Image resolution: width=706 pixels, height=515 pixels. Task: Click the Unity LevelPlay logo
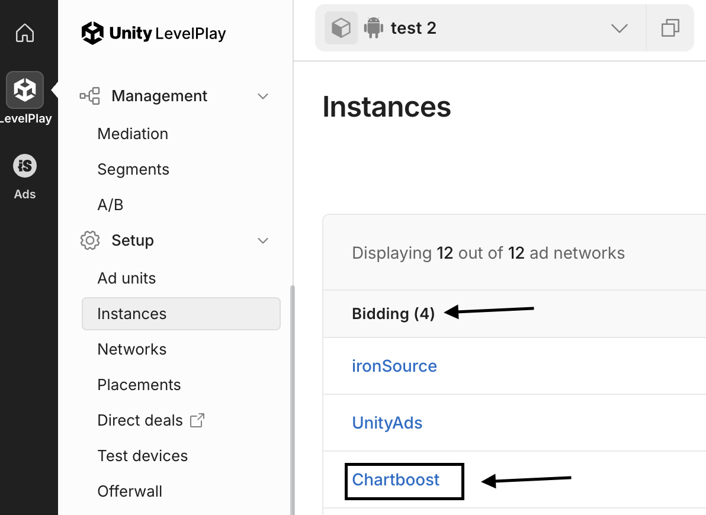click(x=153, y=33)
